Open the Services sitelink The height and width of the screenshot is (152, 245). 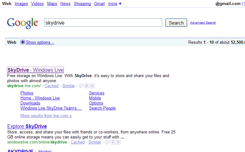(x=97, y=93)
